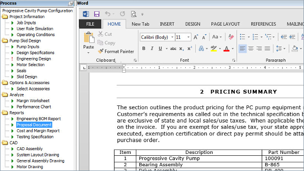Click the tab selector on the ruler

[84, 68]
